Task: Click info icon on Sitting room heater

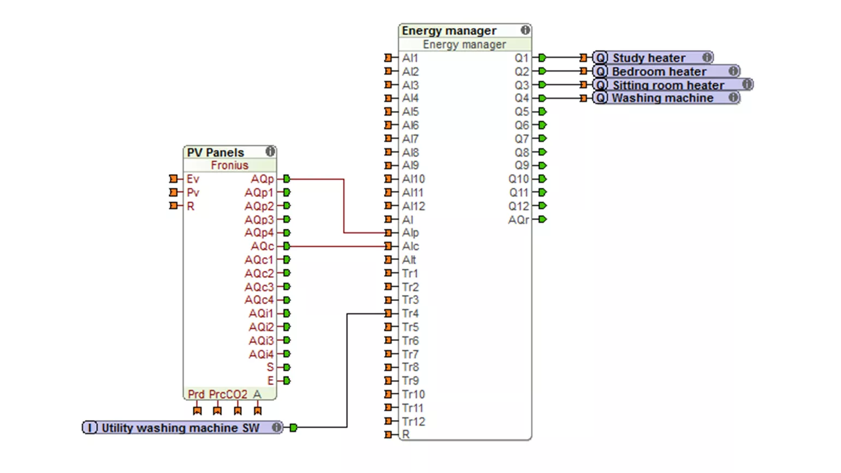Action: (x=747, y=85)
